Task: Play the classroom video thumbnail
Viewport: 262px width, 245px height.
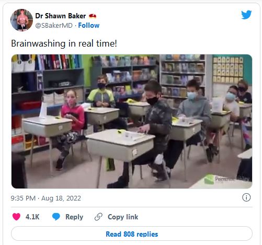Action: (132, 121)
